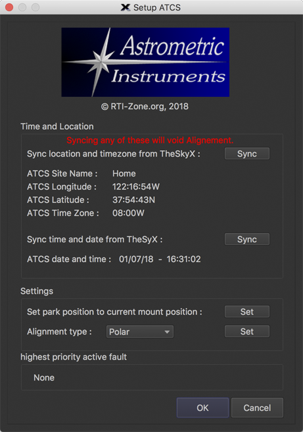The width and height of the screenshot is (303, 432).
Task: Click the highest priority active fault None field
Action: click(x=152, y=377)
